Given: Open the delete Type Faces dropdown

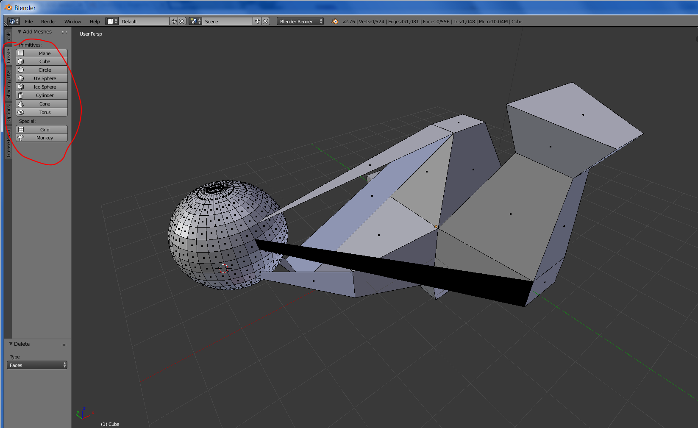Looking at the screenshot, I should (37, 365).
